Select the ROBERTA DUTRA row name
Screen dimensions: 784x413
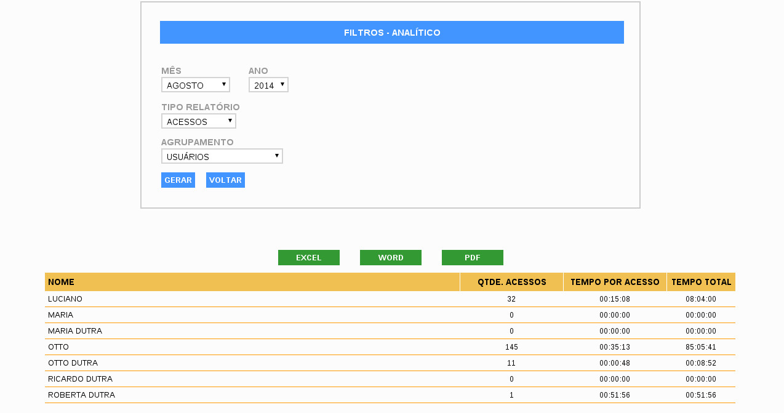81,395
